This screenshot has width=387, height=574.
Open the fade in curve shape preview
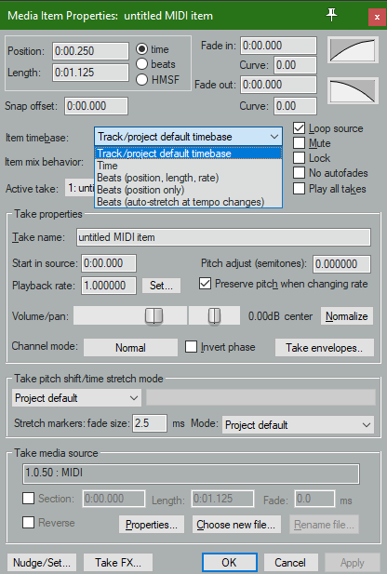tap(353, 50)
